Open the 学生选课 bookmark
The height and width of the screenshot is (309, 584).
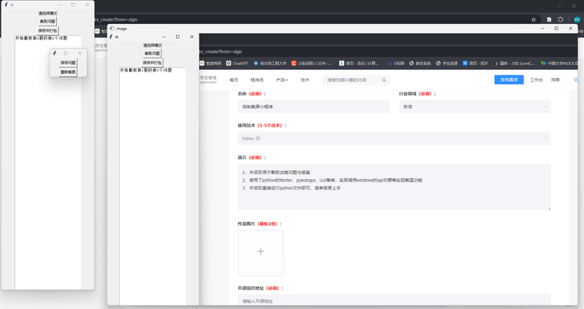[x=447, y=64]
